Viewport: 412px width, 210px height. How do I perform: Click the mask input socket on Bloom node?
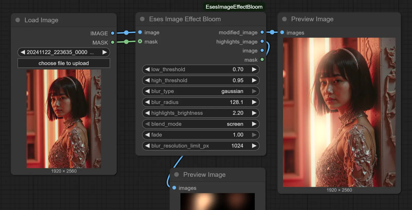click(140, 41)
